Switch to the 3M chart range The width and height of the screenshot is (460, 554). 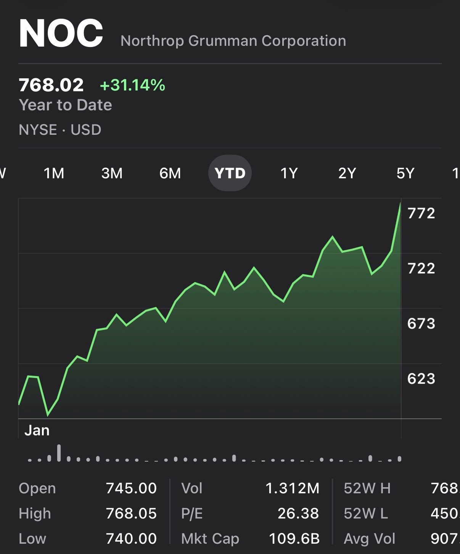click(x=112, y=173)
